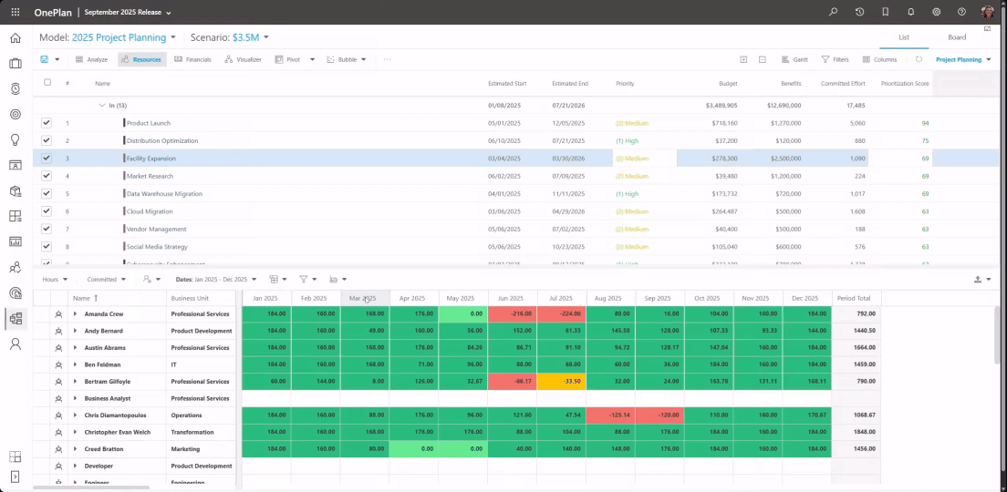
Task: Click Amanda Crew's red Jun 2025 cell
Action: point(513,313)
